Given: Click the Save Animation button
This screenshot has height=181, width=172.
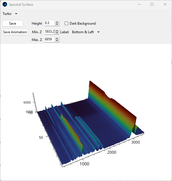Looking at the screenshot, I should pos(15,32).
